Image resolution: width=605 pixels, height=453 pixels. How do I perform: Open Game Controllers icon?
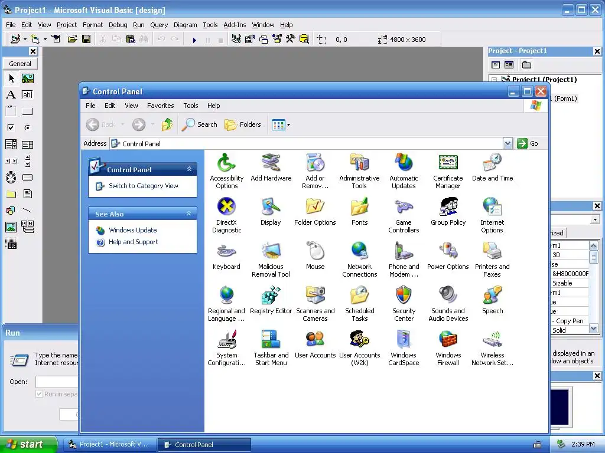(404, 215)
